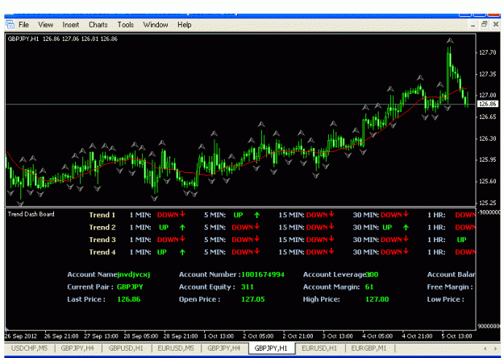Switch to the EURGBP,M1 chart tab
The image size is (504, 358).
click(369, 348)
